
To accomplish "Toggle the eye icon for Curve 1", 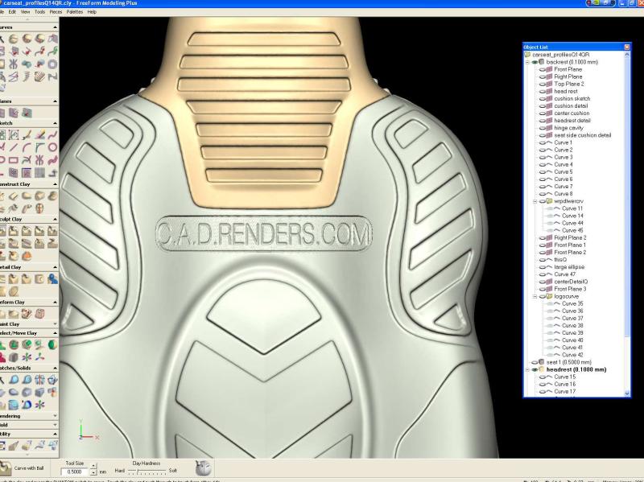I will coord(542,143).
